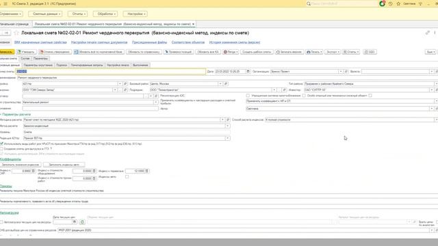
Task: Click the link icon beside the form title
Action: (427, 33)
